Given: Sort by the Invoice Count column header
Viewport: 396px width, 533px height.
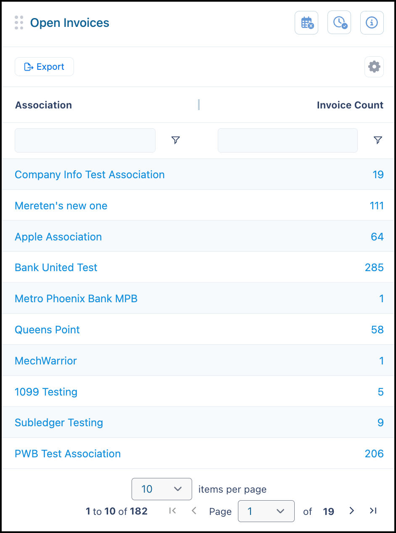Looking at the screenshot, I should [350, 105].
